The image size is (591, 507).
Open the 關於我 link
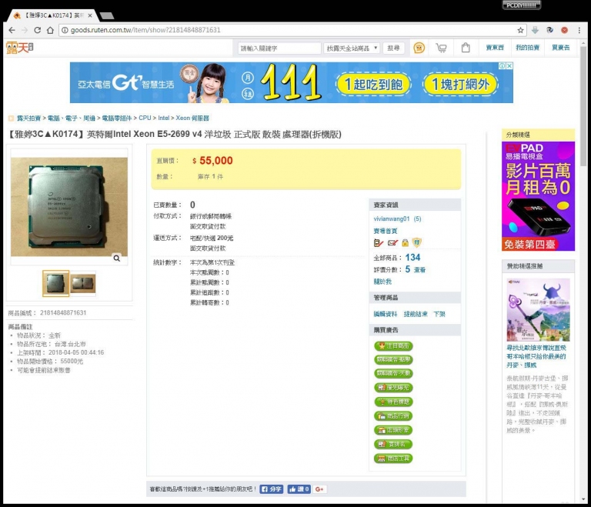click(x=382, y=282)
